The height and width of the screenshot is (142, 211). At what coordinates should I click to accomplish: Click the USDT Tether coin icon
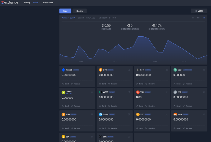coord(175,70)
